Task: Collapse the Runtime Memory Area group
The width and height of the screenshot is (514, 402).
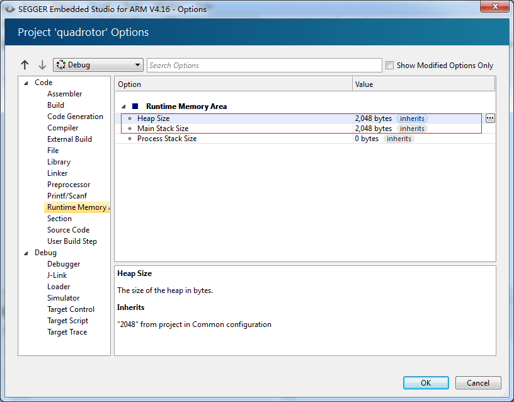Action: 123,106
